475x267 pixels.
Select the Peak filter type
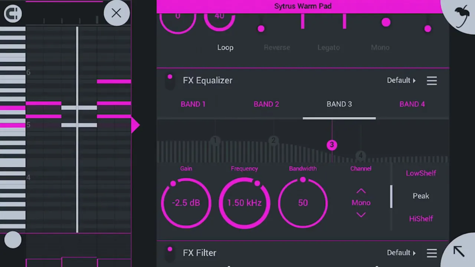[x=421, y=196]
